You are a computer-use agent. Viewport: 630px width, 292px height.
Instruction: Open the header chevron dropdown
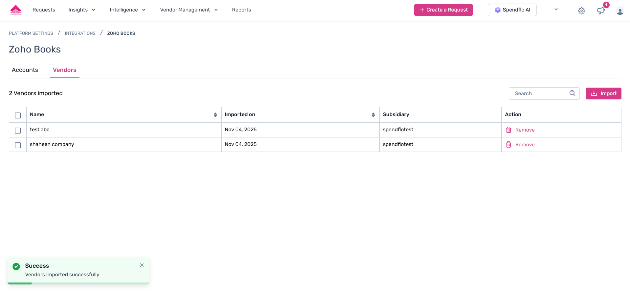556,10
